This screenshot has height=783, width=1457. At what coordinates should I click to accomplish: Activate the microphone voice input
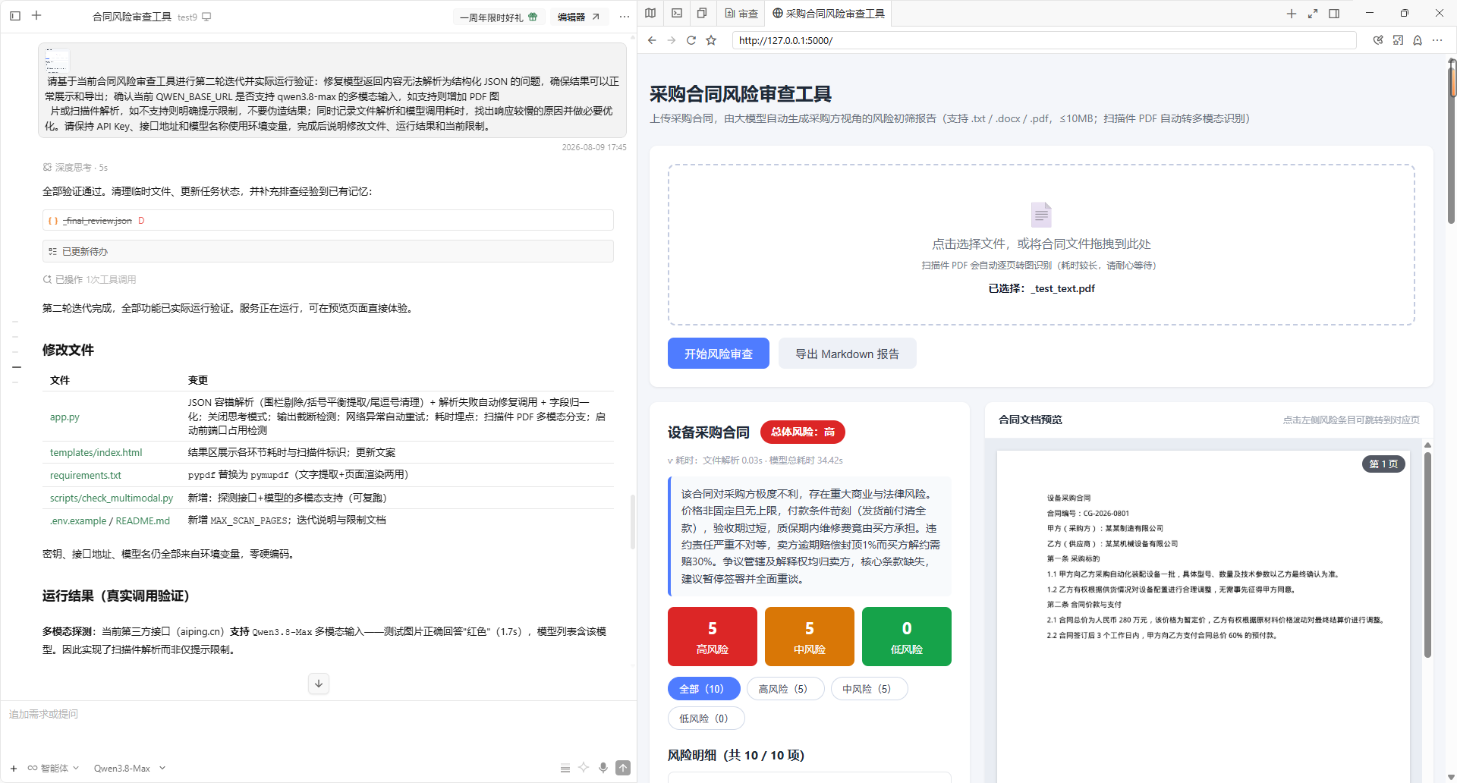coord(603,768)
